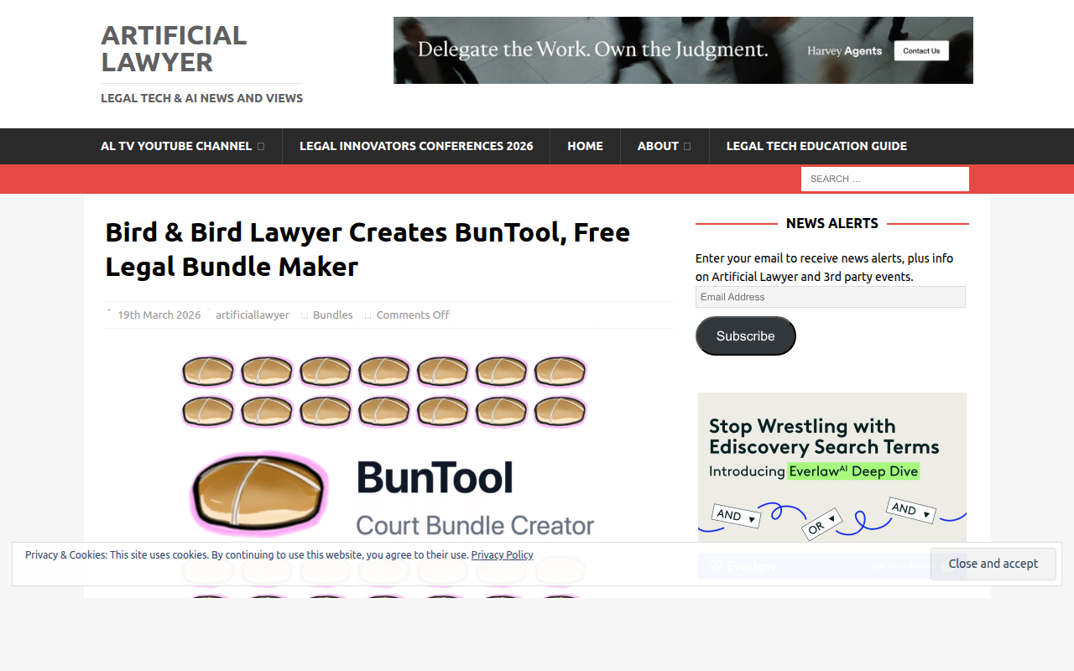
Task: Click the News Alerts heading
Action: click(832, 223)
